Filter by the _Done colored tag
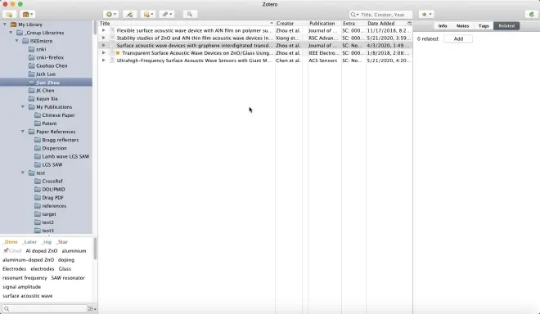This screenshot has height=314, width=540. (10, 242)
